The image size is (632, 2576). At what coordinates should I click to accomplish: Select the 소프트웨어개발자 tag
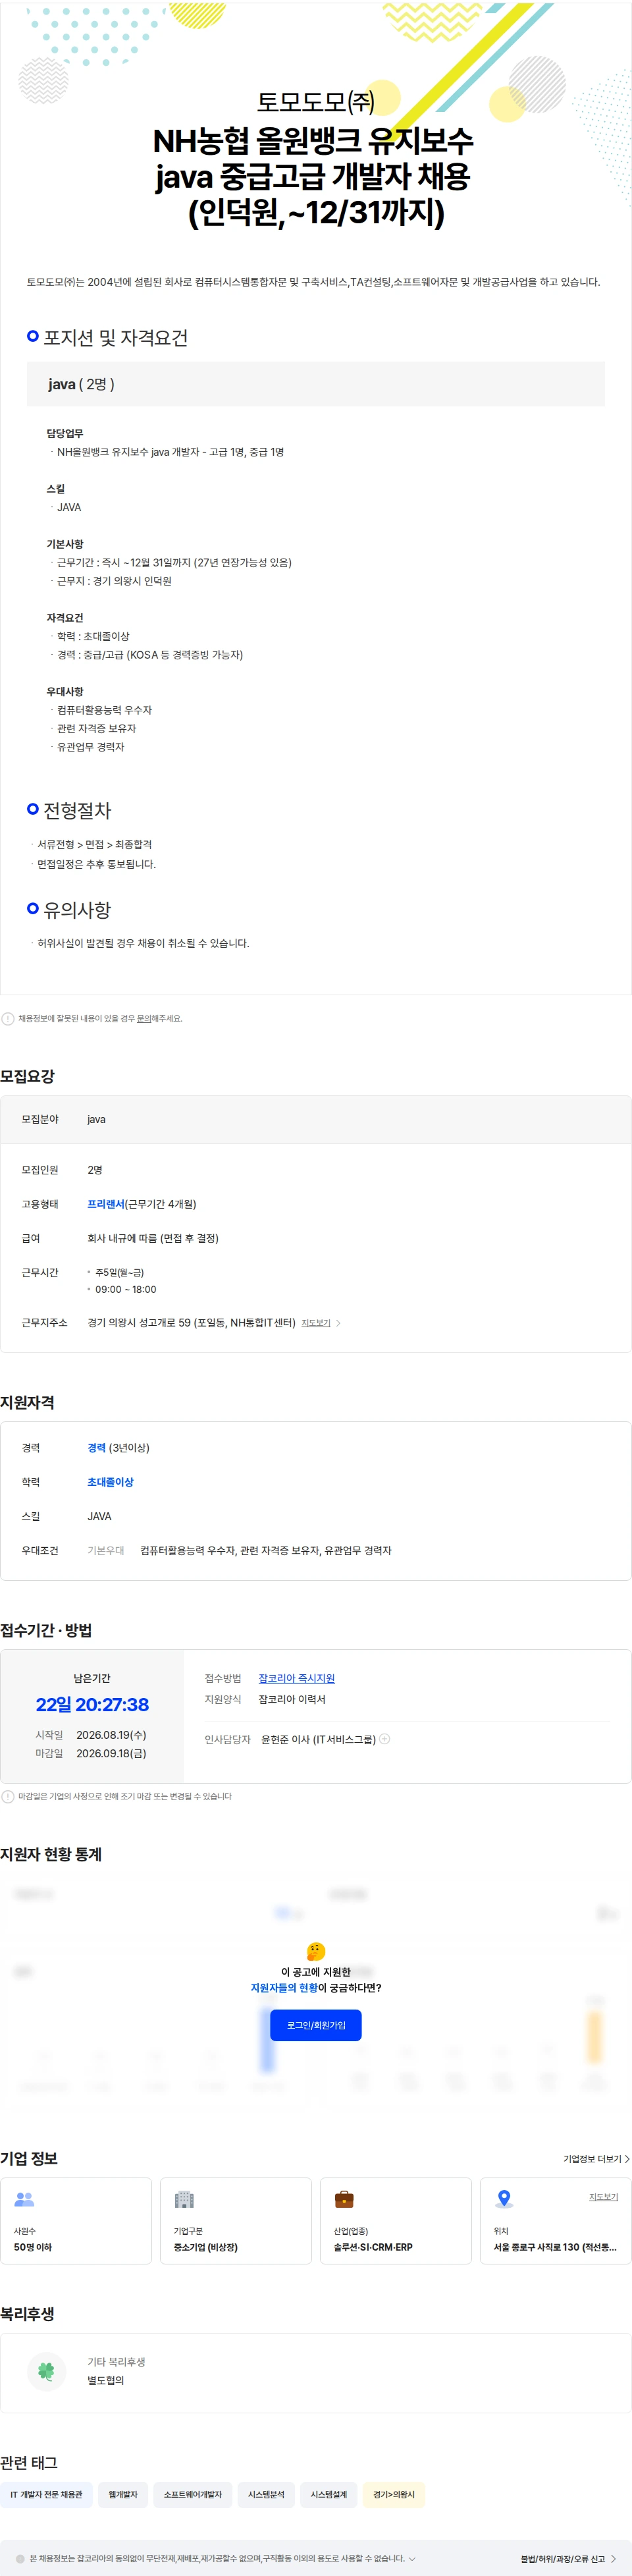tap(193, 2495)
